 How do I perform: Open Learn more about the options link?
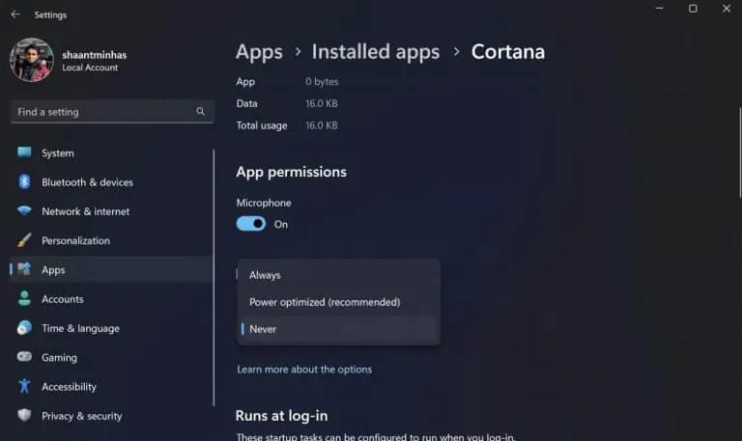[304, 370]
